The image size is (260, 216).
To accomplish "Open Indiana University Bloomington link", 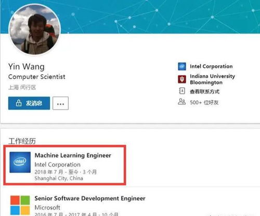I will point(212,79).
